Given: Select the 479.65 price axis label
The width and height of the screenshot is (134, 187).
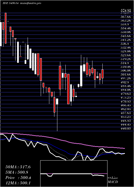Looking at the screenshot, I should tap(126, 93).
